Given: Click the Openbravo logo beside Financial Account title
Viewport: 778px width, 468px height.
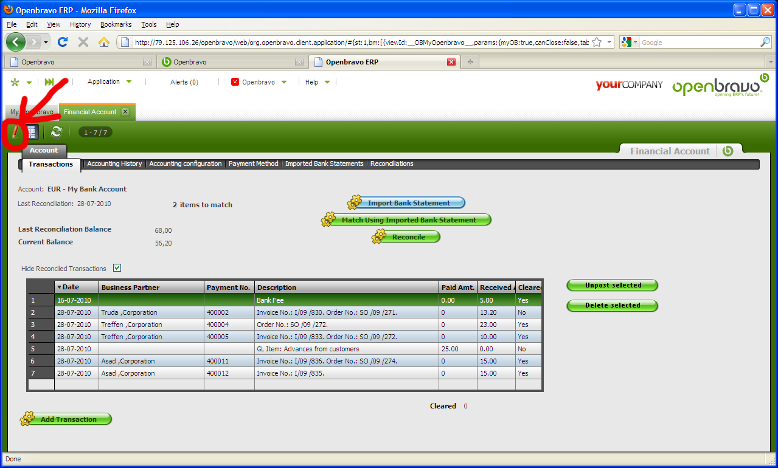Looking at the screenshot, I should tap(728, 151).
